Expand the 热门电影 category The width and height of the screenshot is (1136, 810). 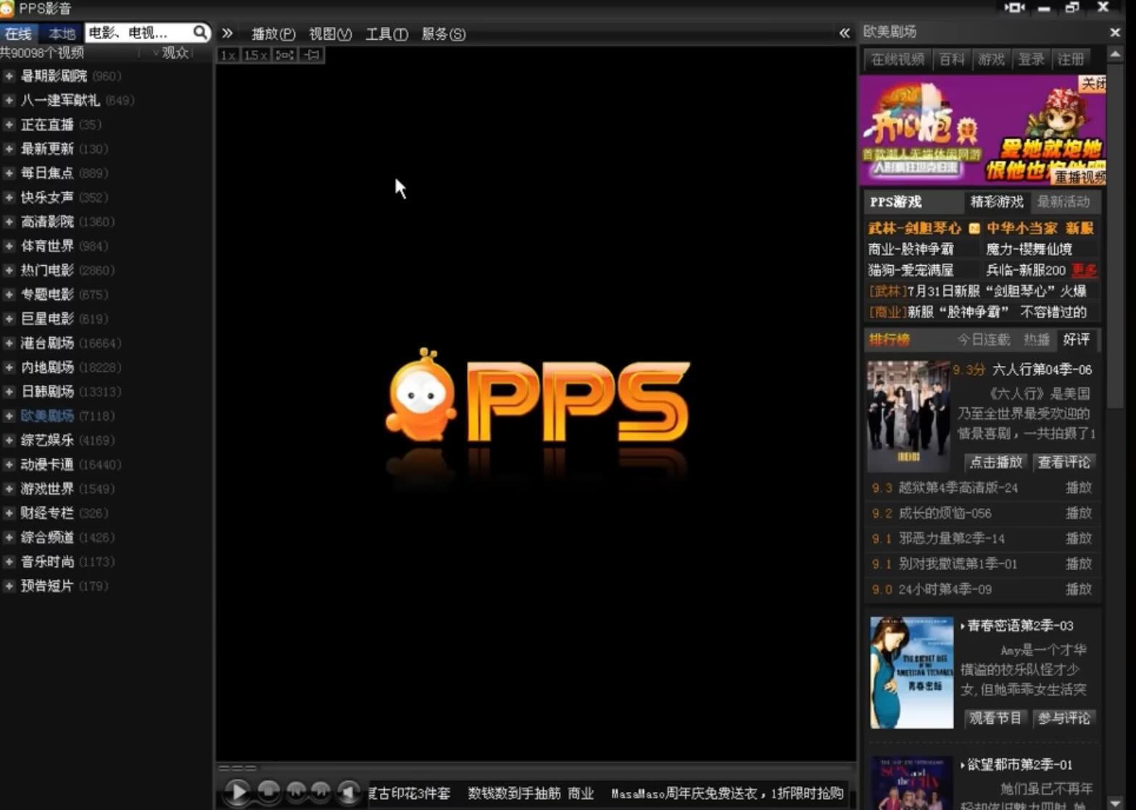tap(9, 270)
